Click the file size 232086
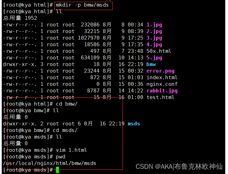This screenshot has width=228, height=174. (x=90, y=25)
